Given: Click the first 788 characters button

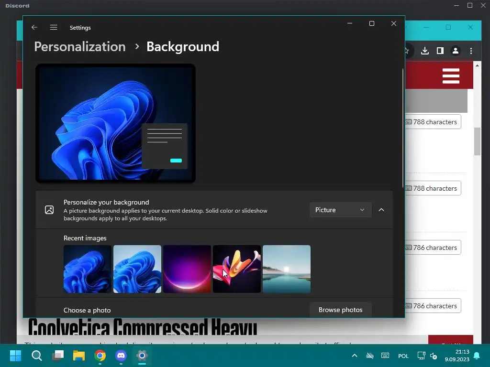Looking at the screenshot, I should tap(433, 122).
